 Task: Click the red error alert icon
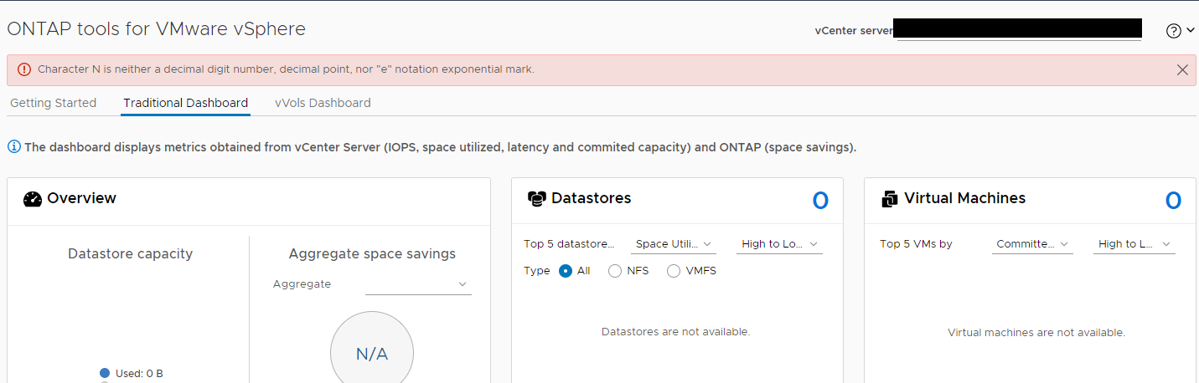click(x=23, y=69)
